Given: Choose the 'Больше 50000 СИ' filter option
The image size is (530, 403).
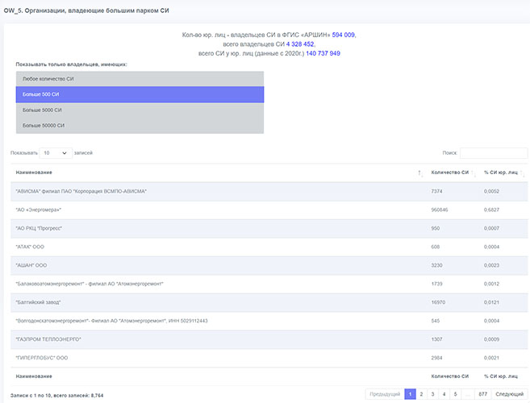Looking at the screenshot, I should click(140, 125).
